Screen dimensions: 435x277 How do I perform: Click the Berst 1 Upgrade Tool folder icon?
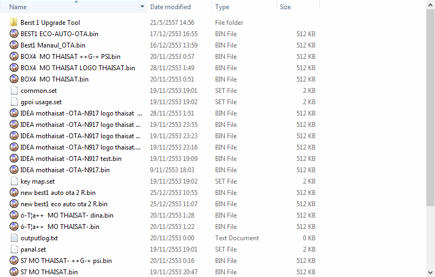14,23
